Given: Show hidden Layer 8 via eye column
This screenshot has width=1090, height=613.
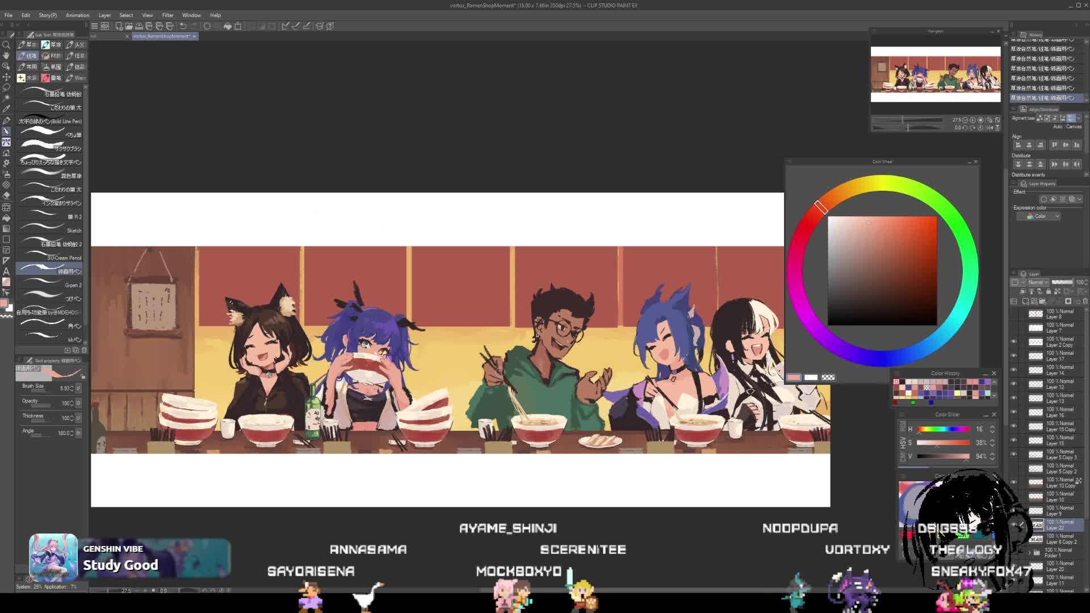Looking at the screenshot, I should click(x=1014, y=314).
